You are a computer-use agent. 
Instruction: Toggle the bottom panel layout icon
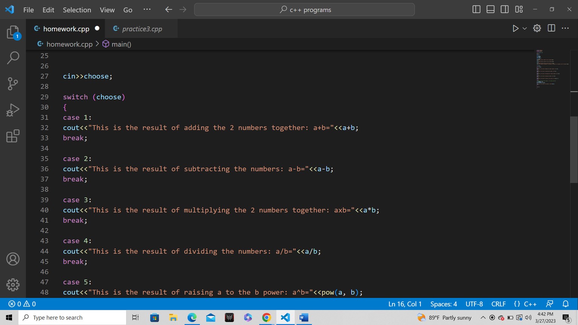(490, 9)
